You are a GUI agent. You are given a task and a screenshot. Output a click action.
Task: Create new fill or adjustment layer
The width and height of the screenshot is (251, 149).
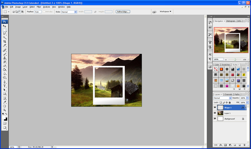coord(230,145)
